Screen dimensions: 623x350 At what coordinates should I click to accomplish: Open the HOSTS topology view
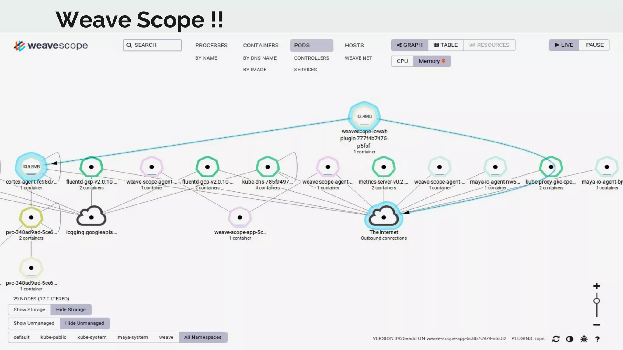coord(354,45)
